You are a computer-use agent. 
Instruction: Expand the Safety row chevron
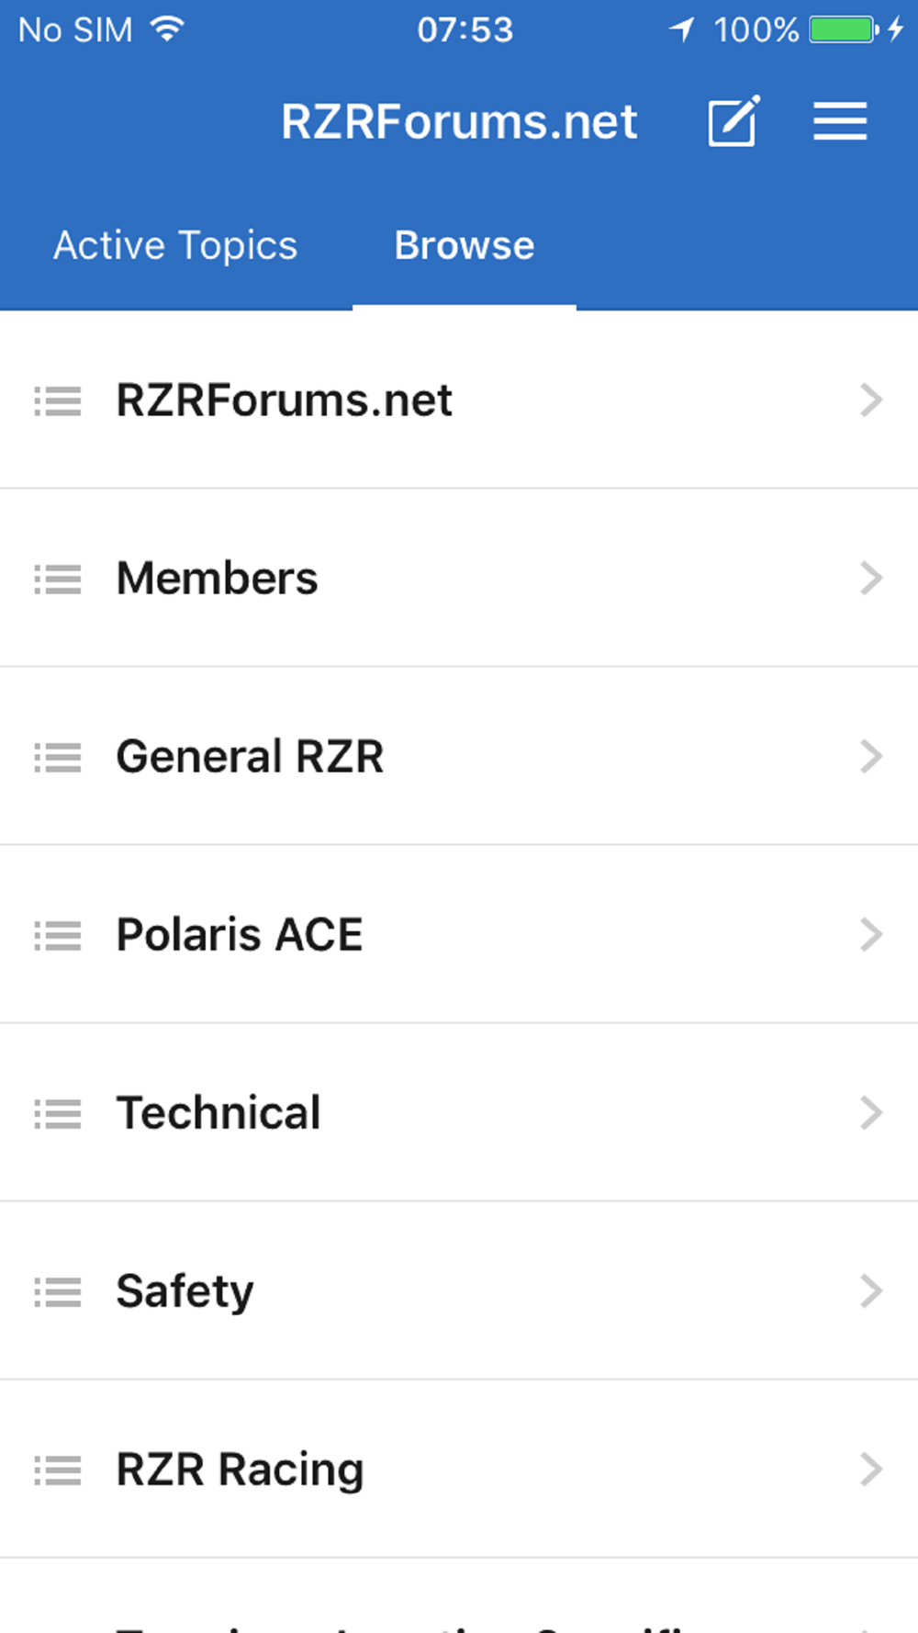pos(871,1291)
